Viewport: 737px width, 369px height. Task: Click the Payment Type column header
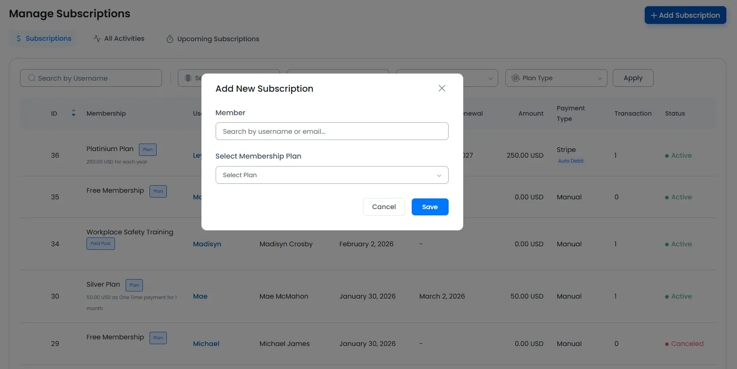pyautogui.click(x=571, y=113)
